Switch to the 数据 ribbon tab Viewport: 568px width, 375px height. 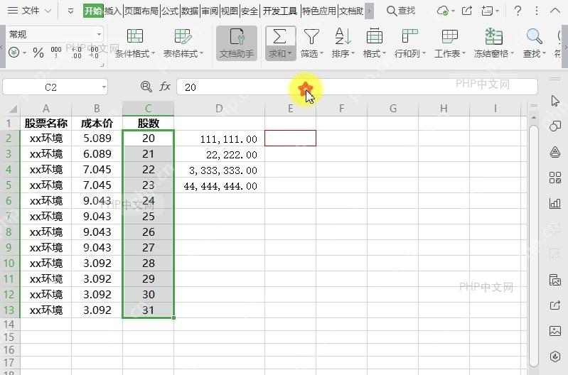tap(190, 11)
